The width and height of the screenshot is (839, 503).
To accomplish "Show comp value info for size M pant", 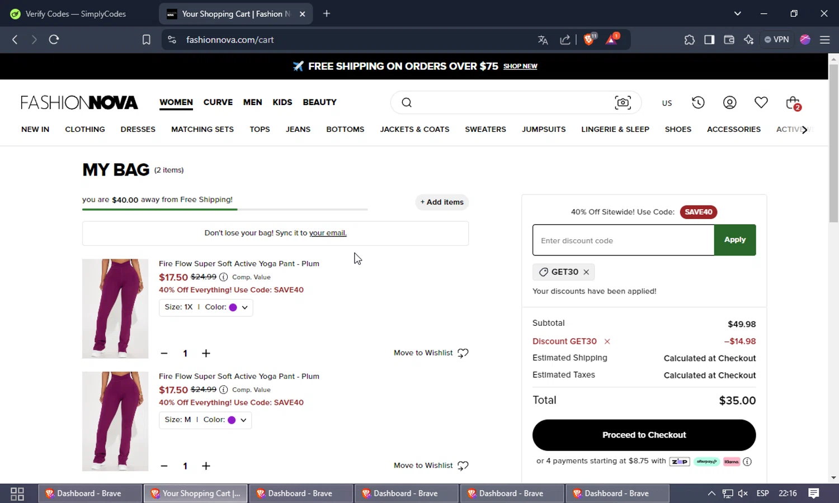I will pos(223,390).
